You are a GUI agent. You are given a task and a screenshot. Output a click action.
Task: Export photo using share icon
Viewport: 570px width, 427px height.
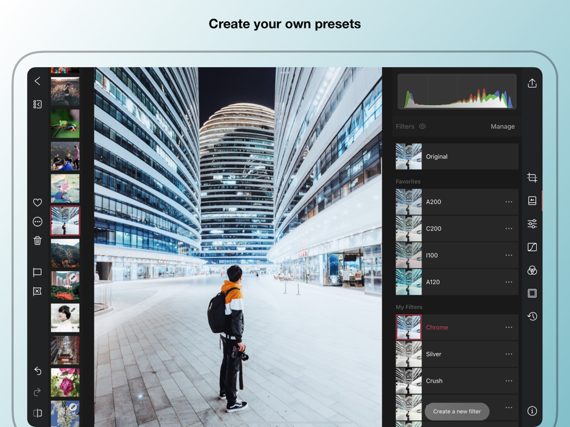tap(532, 83)
